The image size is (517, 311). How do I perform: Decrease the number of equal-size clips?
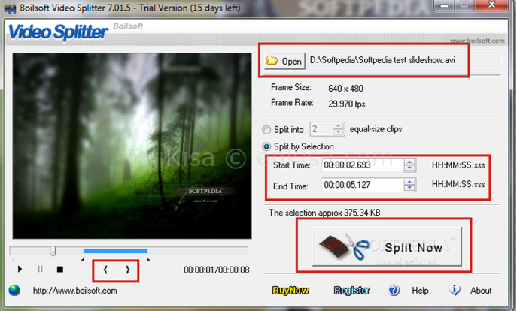[x=339, y=132]
